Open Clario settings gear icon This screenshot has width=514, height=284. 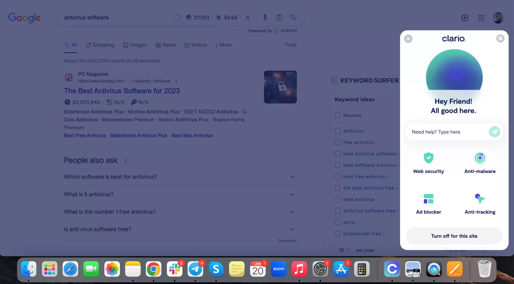coord(500,39)
